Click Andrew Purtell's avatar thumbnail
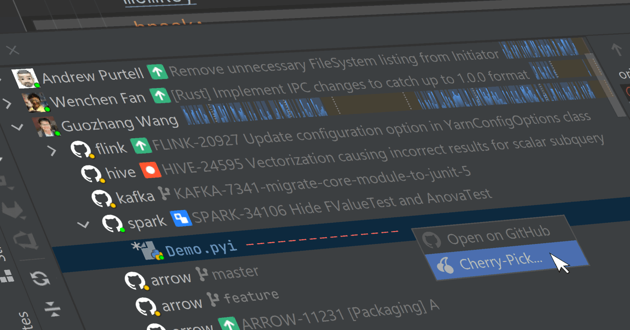This screenshot has width=630, height=330. click(25, 78)
